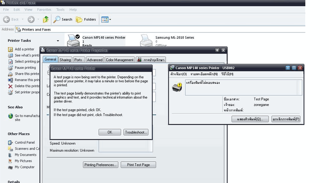Click Pause printing icon
Screen dimensions: 329x183
tap(10, 67)
